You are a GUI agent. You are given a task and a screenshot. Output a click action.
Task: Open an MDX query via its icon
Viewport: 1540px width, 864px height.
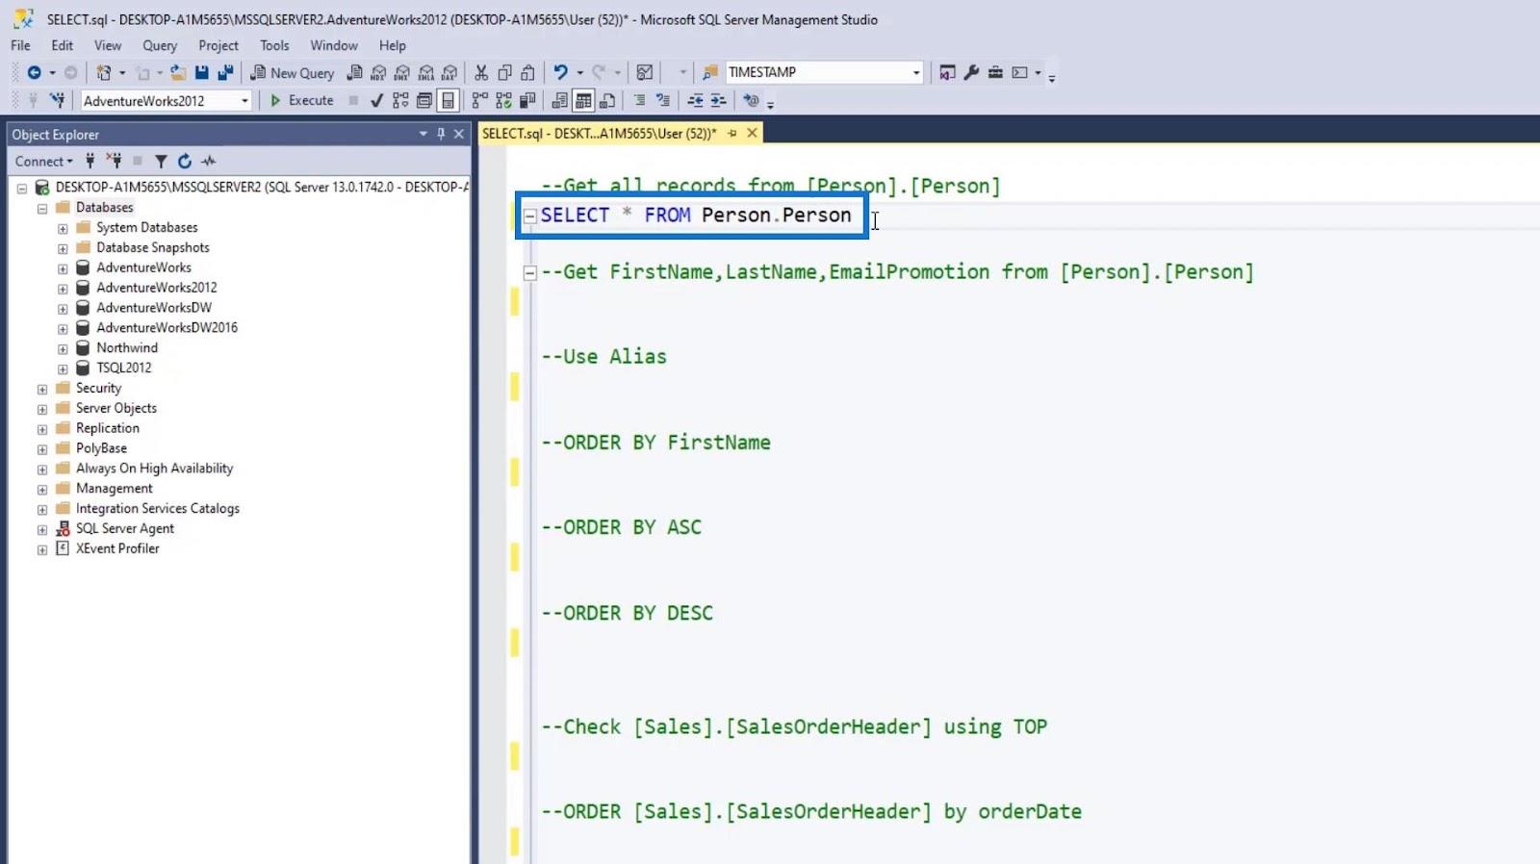(x=378, y=72)
